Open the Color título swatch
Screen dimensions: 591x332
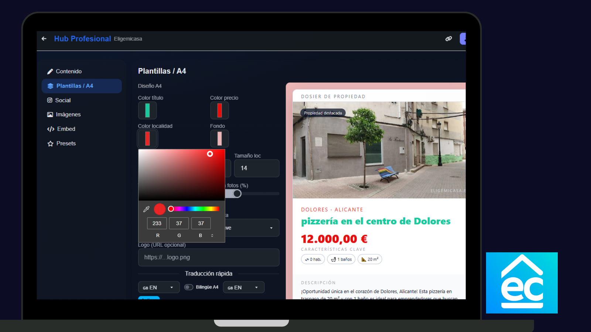point(147,110)
